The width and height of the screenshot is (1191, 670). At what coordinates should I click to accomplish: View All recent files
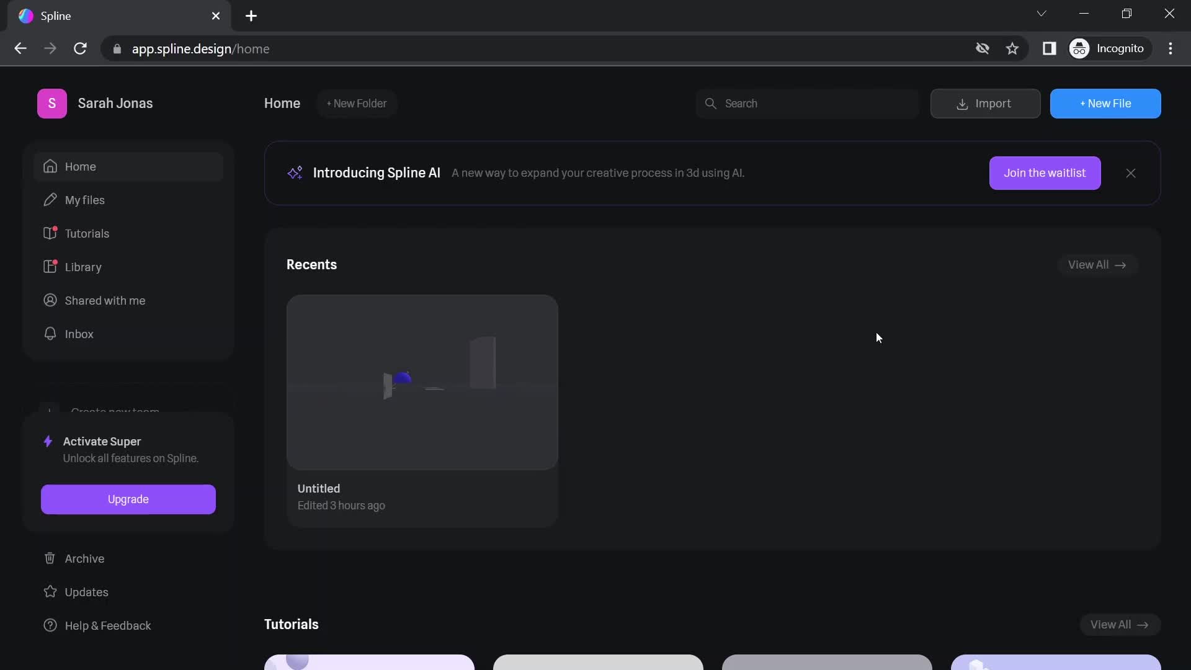click(x=1097, y=265)
